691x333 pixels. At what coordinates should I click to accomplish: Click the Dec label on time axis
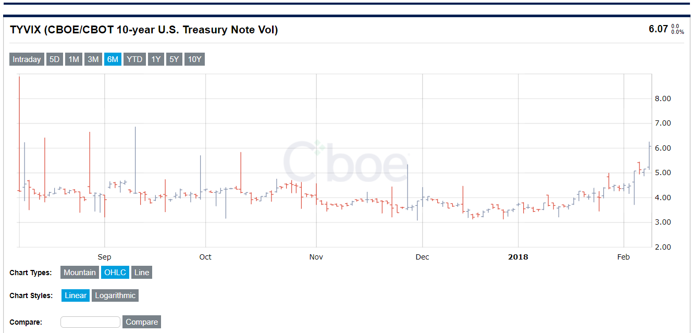click(422, 257)
